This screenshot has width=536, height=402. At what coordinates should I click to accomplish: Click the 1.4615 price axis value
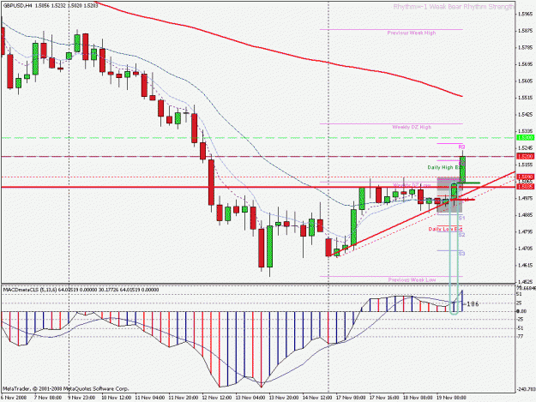click(526, 265)
